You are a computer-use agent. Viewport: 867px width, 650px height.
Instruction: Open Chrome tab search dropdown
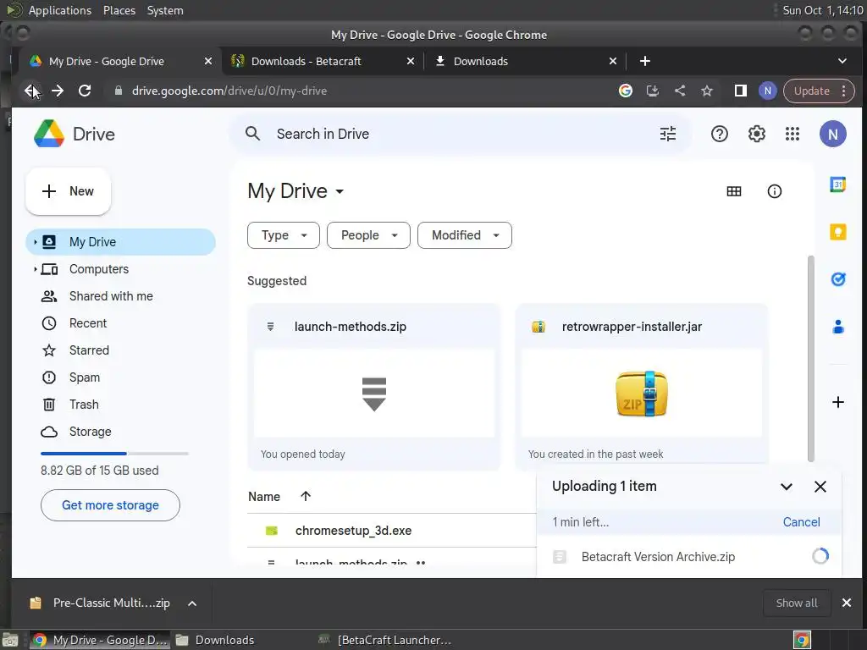pos(842,61)
